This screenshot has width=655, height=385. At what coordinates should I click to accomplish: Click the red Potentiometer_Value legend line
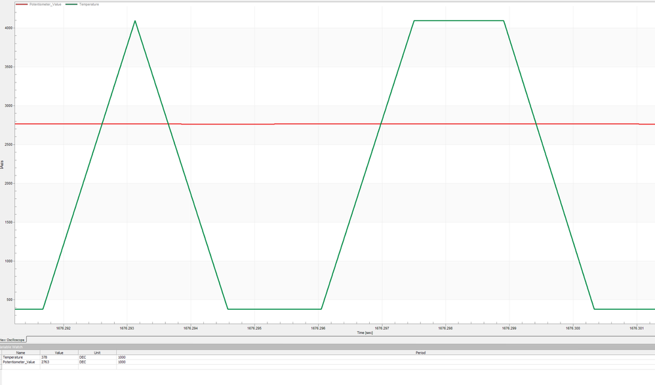(x=22, y=4)
